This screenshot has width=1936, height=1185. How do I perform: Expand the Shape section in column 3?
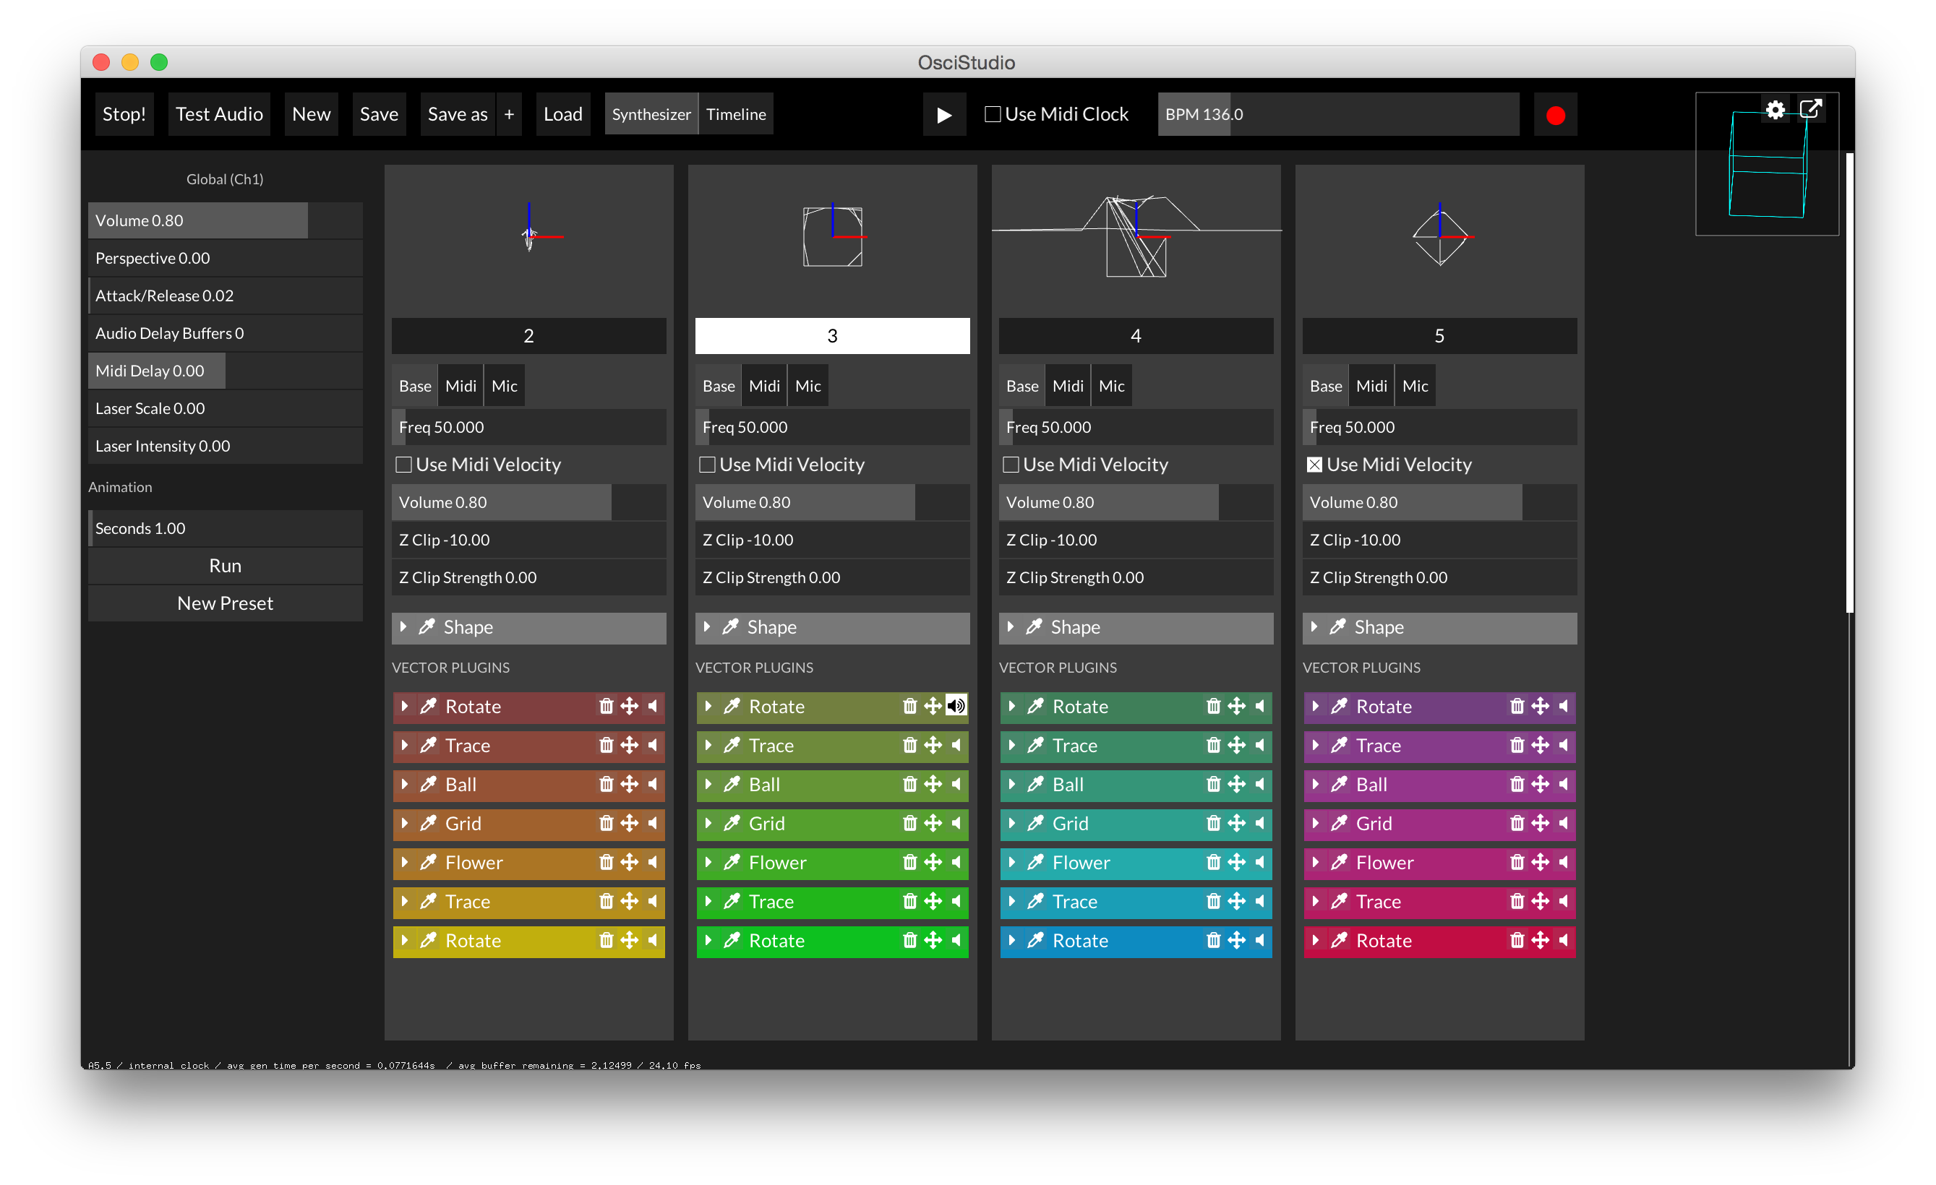coord(707,626)
